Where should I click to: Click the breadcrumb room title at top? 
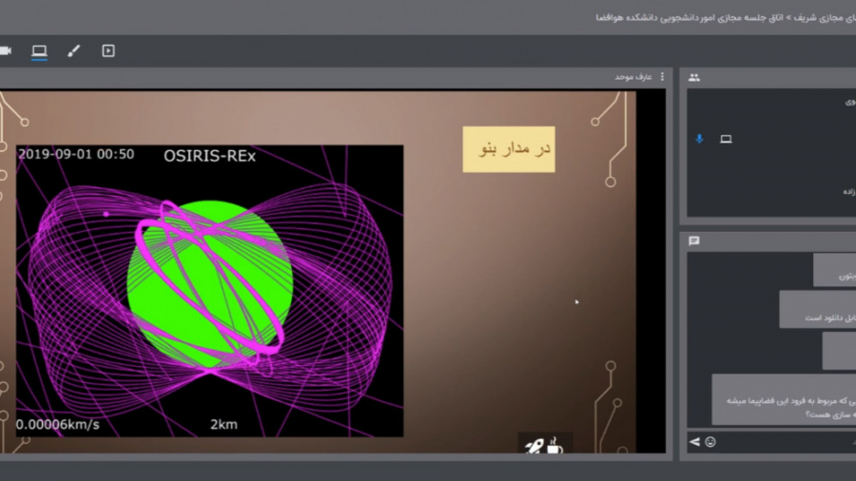[726, 18]
